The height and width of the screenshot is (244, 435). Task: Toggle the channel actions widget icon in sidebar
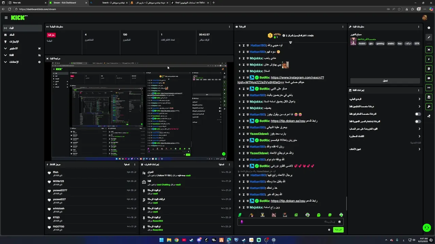coord(429,97)
